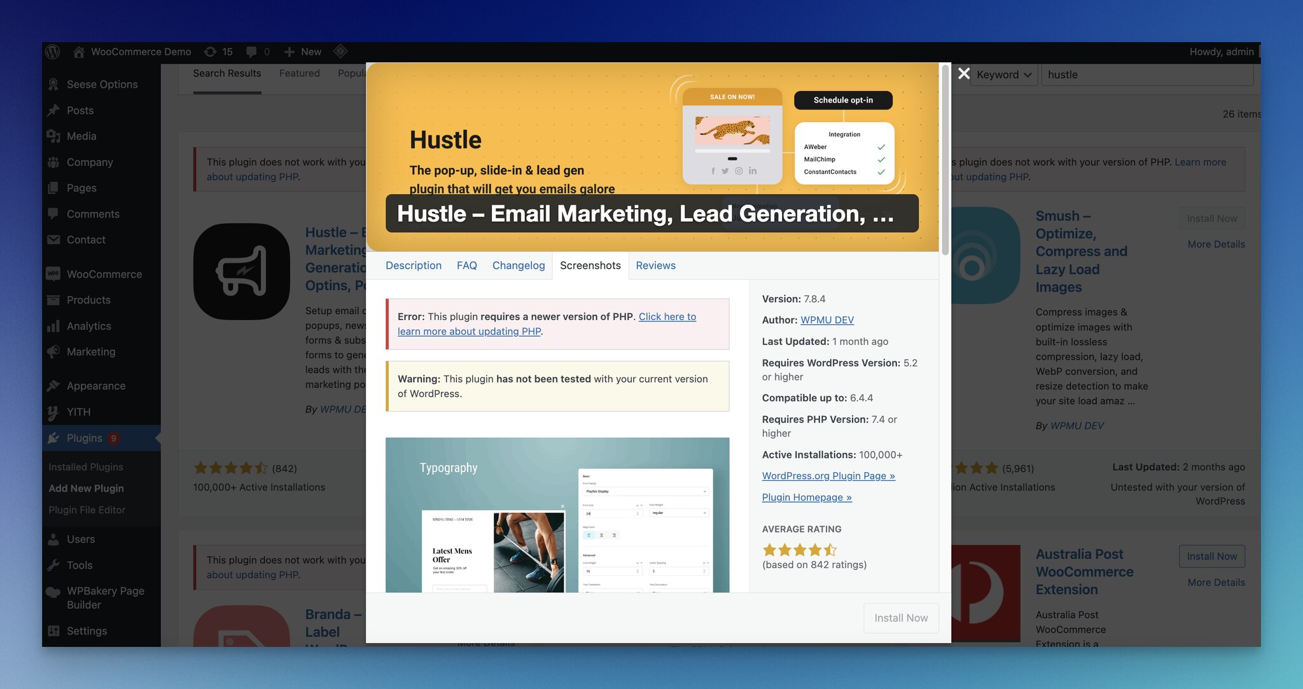
Task: Open Posts via the pushpin icon
Action: (54, 110)
